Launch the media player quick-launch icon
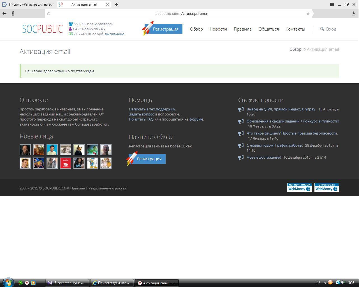Viewport: 359px width, 287px height. 33,283
